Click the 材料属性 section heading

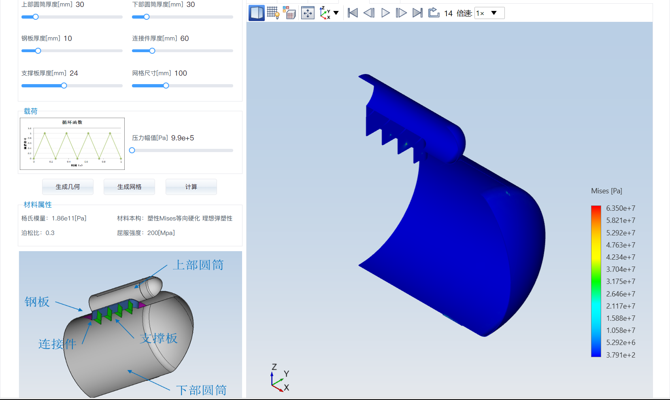38,205
